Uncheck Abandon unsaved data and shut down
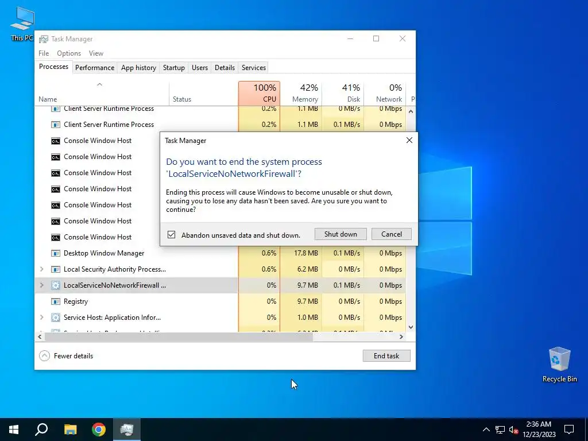 pyautogui.click(x=171, y=235)
